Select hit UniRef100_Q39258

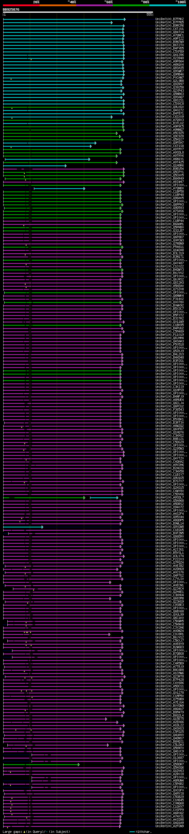coord(170,87)
